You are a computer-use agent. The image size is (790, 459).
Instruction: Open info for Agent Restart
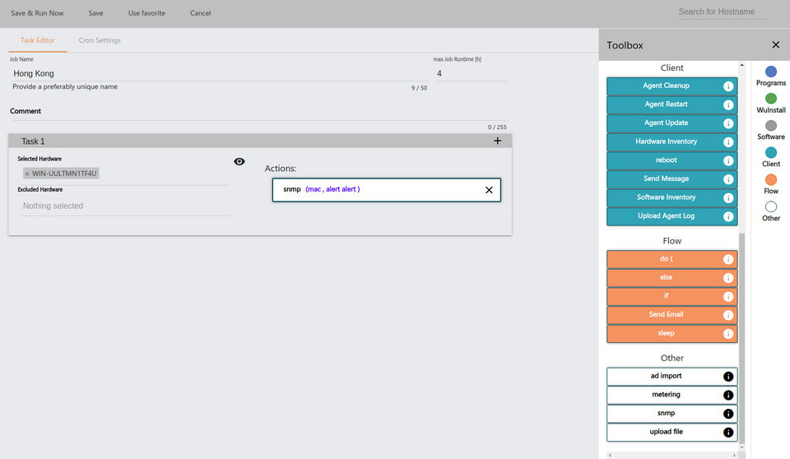[728, 104]
